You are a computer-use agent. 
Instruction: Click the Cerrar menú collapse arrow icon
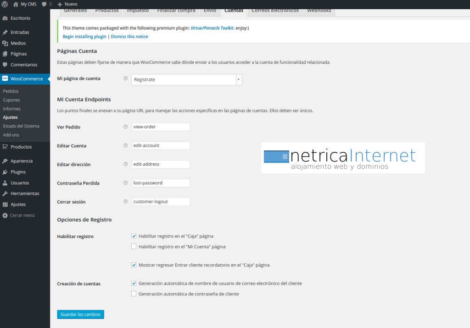click(x=5, y=215)
